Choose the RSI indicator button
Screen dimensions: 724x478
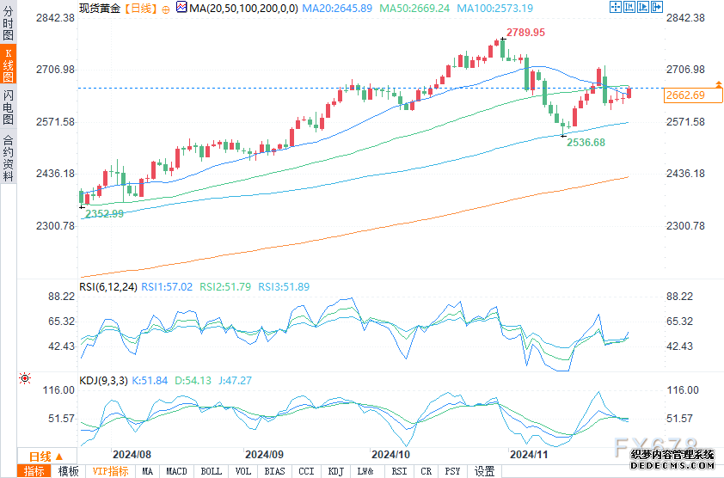click(x=399, y=471)
